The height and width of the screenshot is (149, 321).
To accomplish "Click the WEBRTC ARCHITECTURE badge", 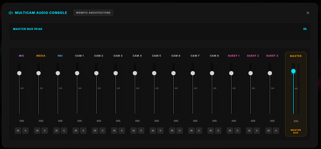I will tap(93, 13).
